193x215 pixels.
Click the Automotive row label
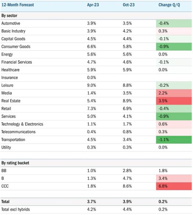(x=11, y=23)
